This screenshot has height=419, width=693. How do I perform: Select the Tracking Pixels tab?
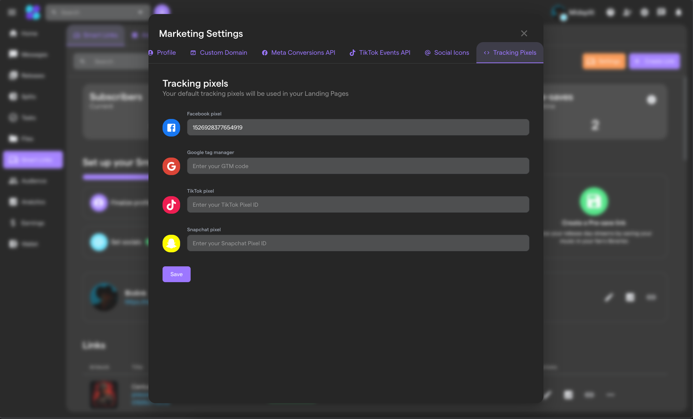(x=510, y=53)
